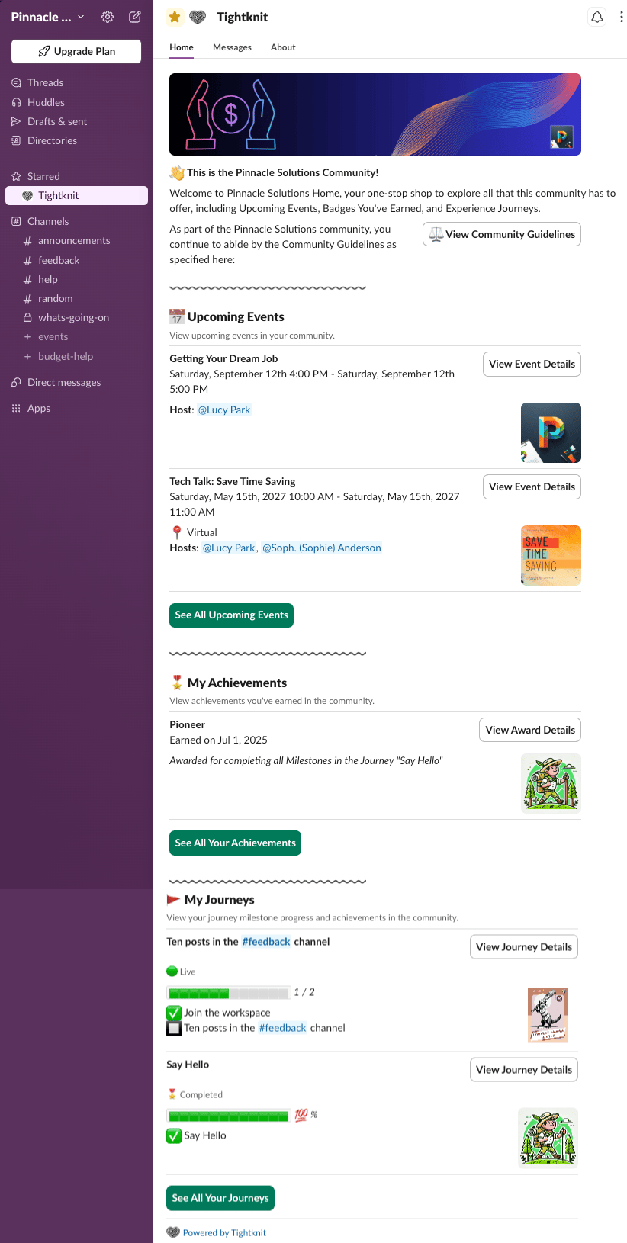627x1243 pixels.
Task: Click the lock icon beside whats-going-on
Action: click(27, 317)
